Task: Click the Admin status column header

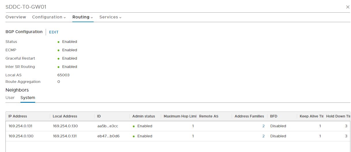Action: point(144,116)
